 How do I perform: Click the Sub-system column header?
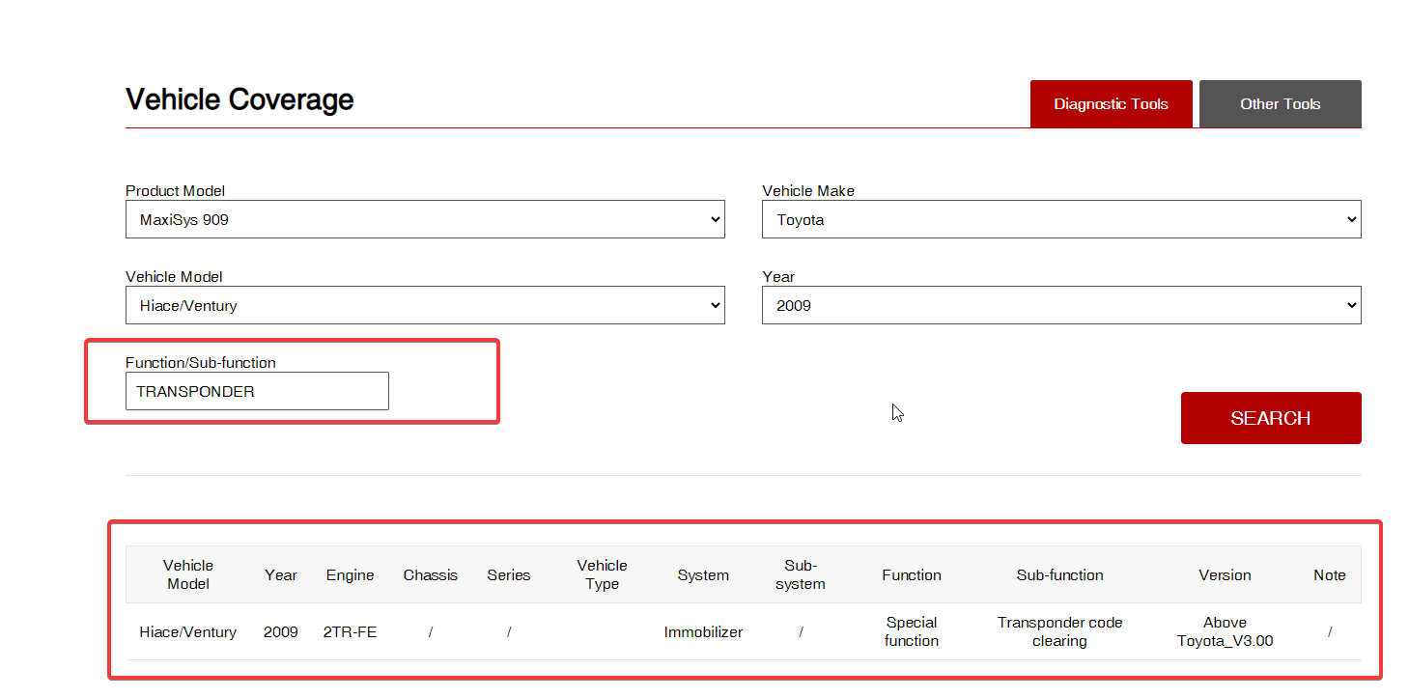pyautogui.click(x=801, y=574)
